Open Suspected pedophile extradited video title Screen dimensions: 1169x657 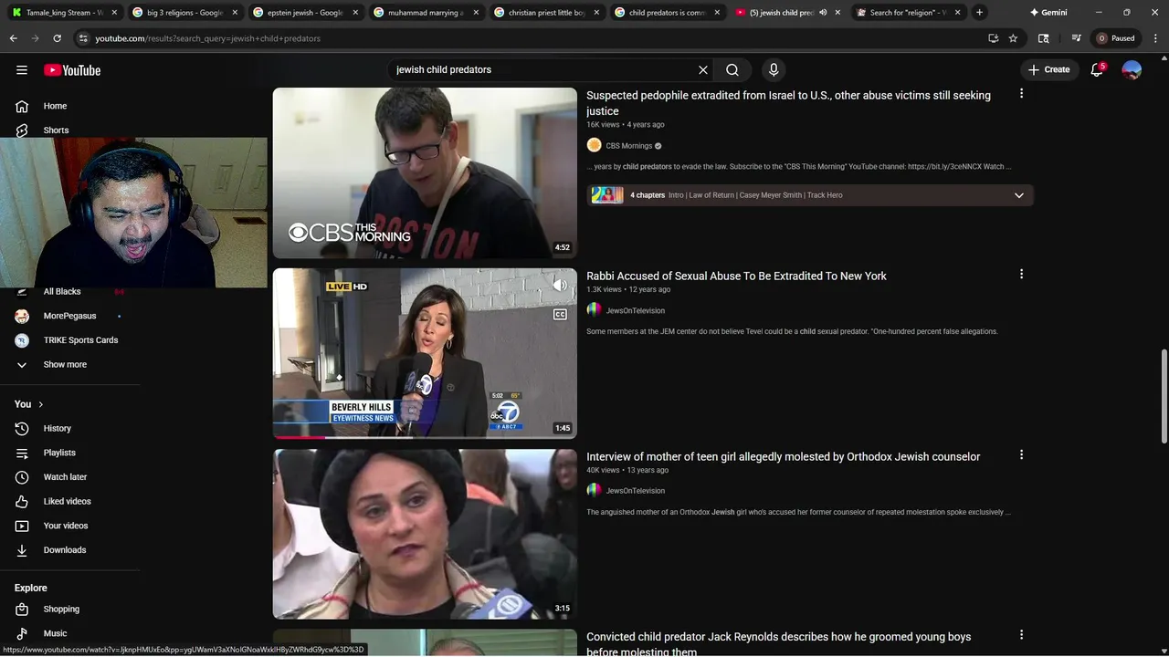coord(788,103)
